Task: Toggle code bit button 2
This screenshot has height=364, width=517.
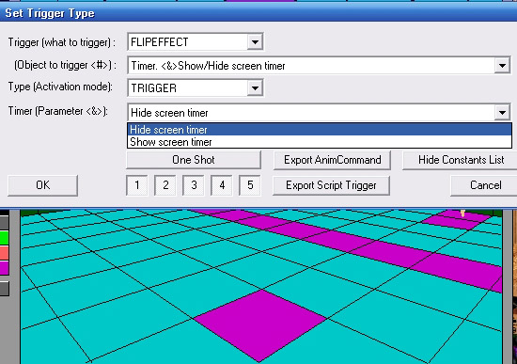Action: 165,185
